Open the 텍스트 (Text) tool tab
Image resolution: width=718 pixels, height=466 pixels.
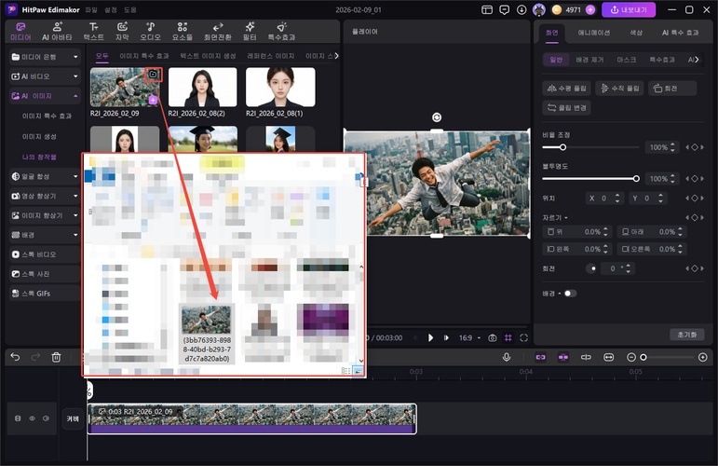click(x=93, y=32)
